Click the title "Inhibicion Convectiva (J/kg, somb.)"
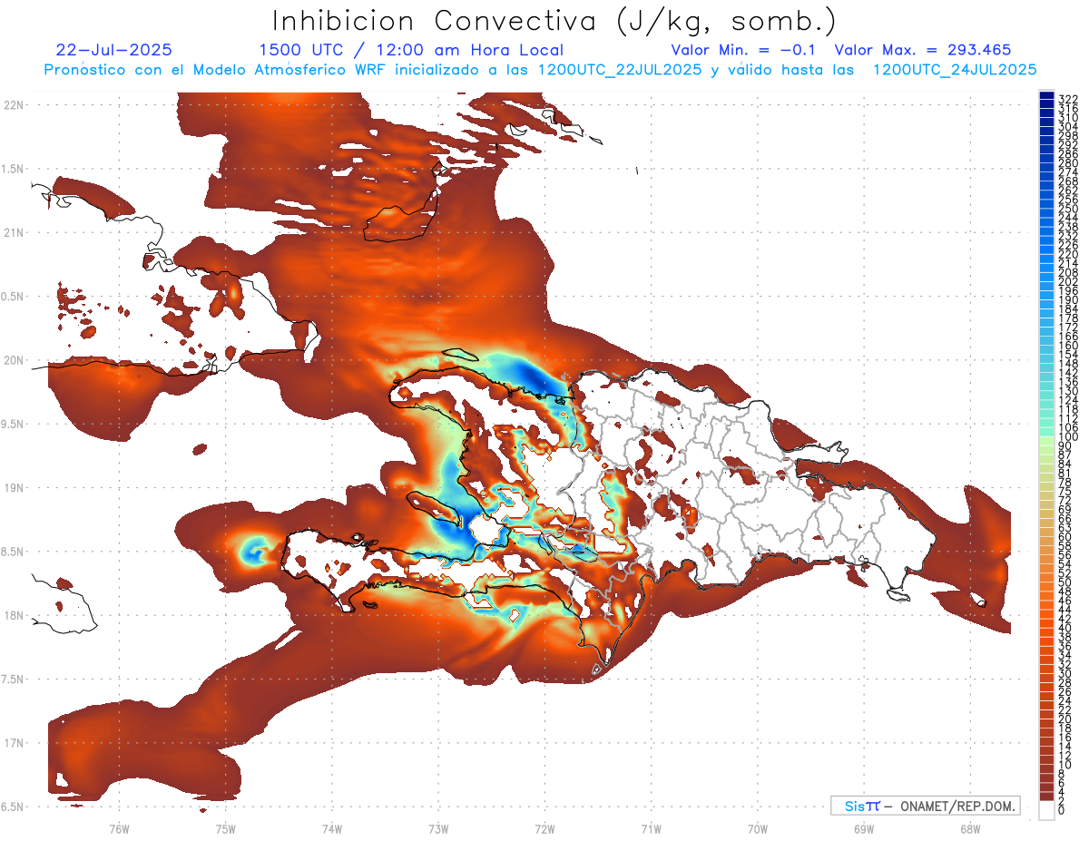This screenshot has height=841, width=1089. [x=554, y=21]
